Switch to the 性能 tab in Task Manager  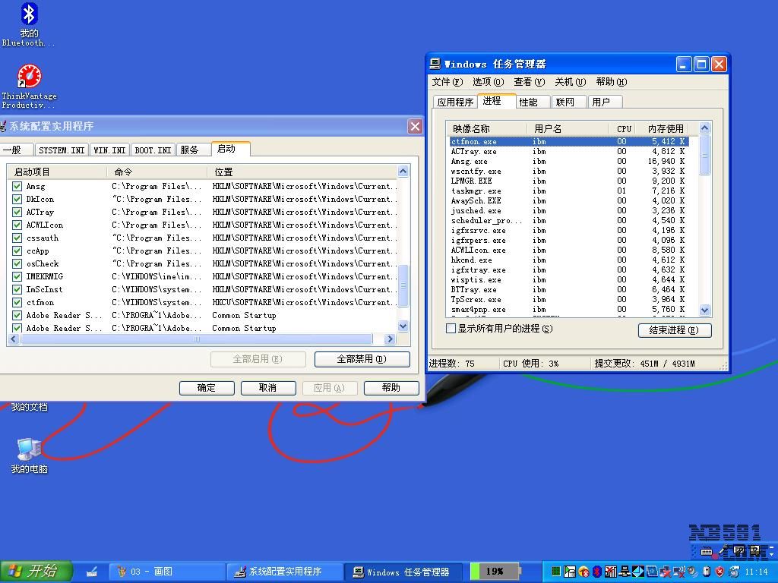pyautogui.click(x=528, y=102)
